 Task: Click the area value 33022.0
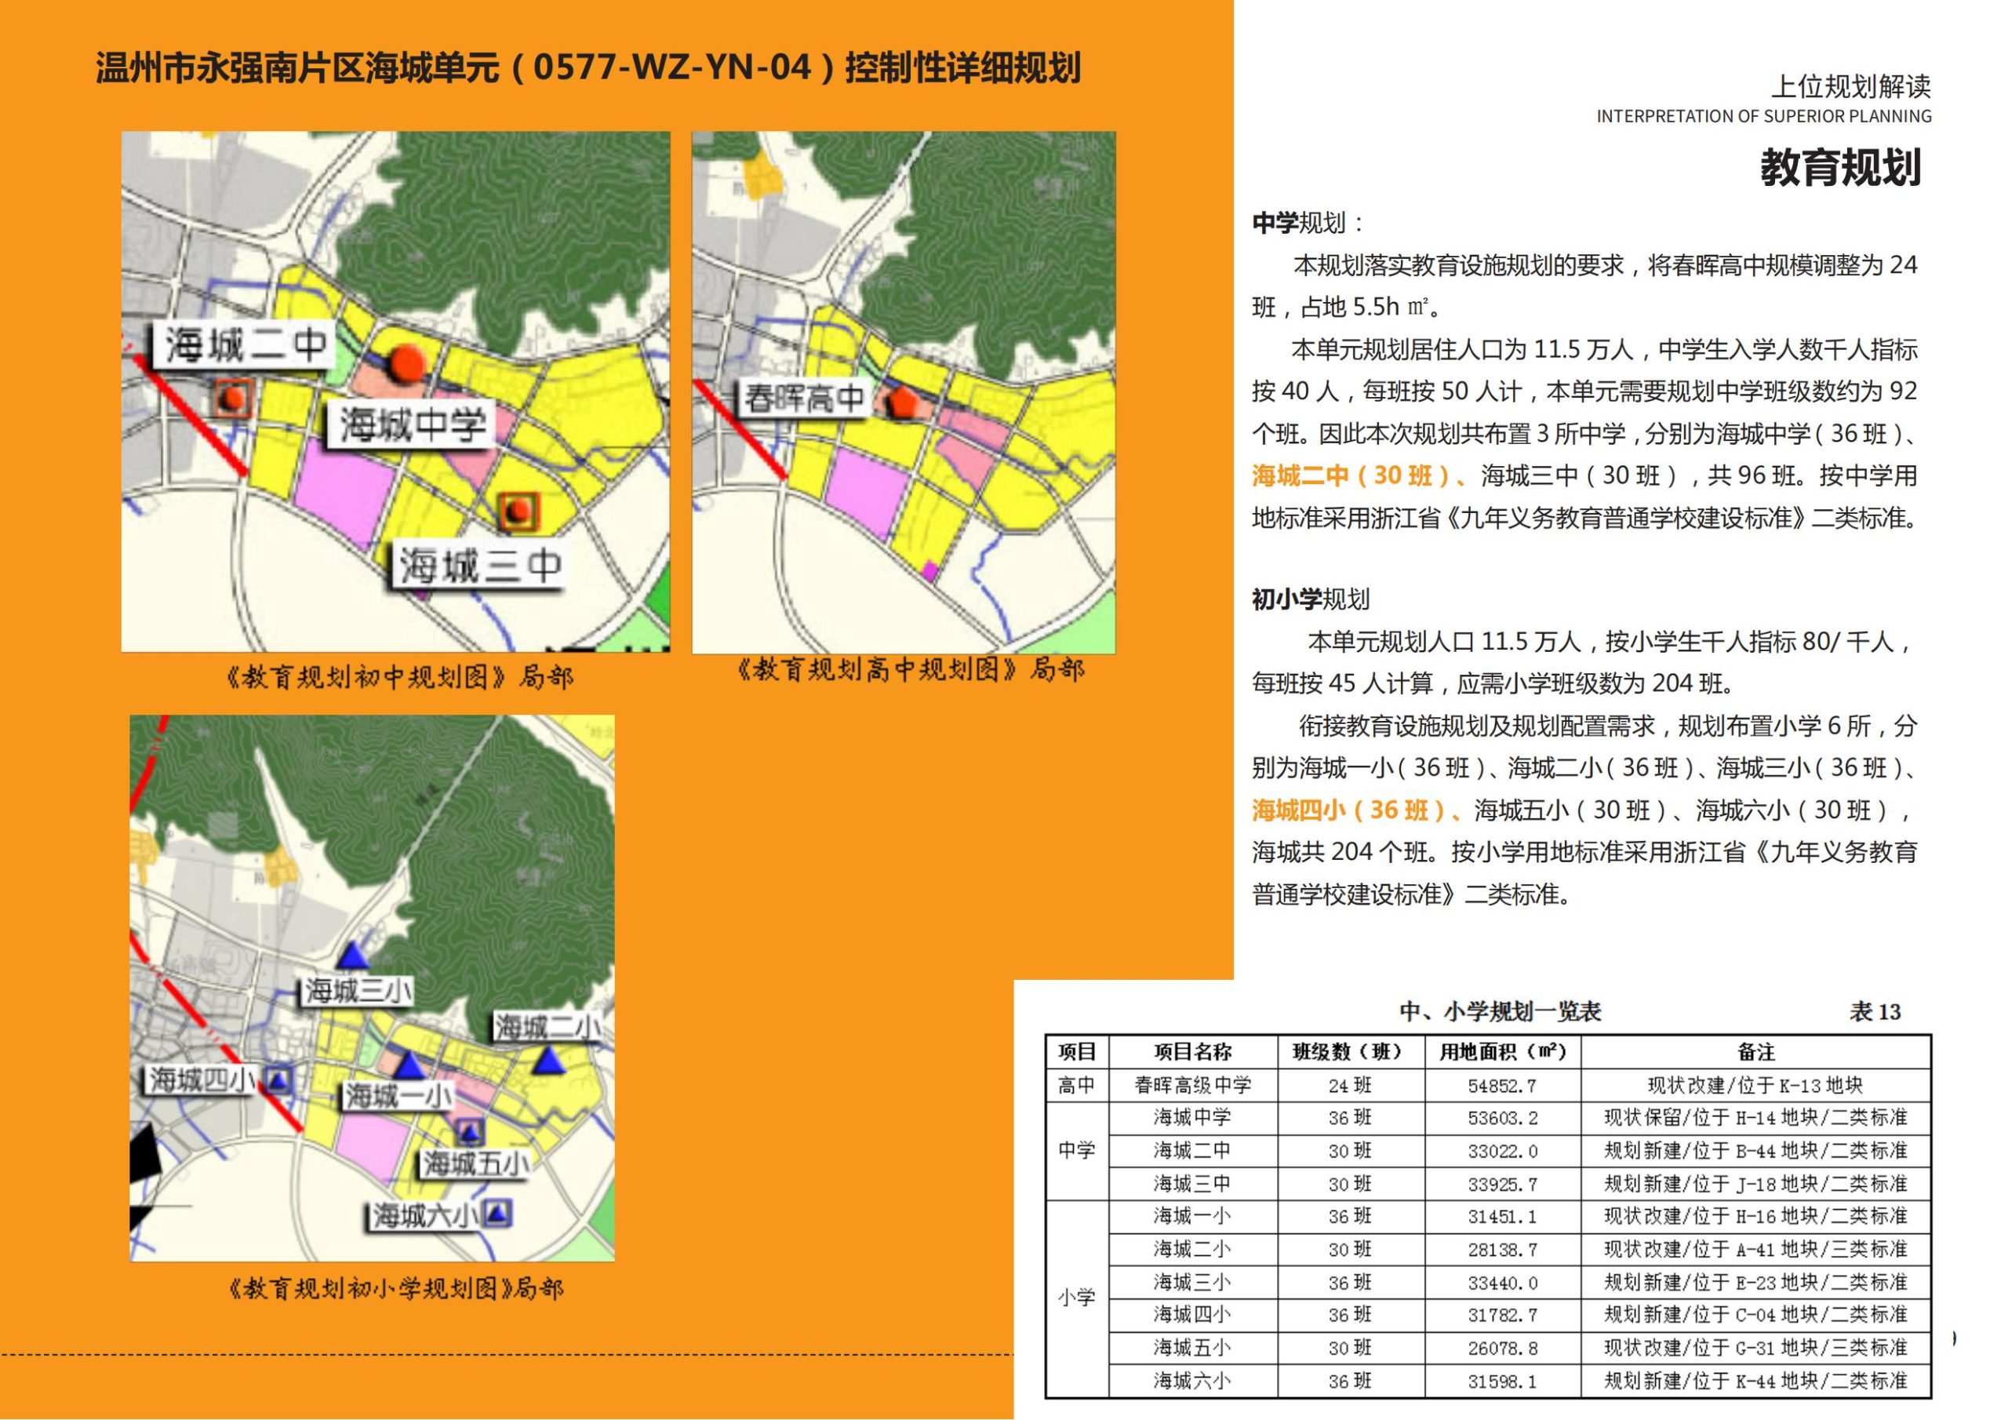(x=1503, y=1152)
